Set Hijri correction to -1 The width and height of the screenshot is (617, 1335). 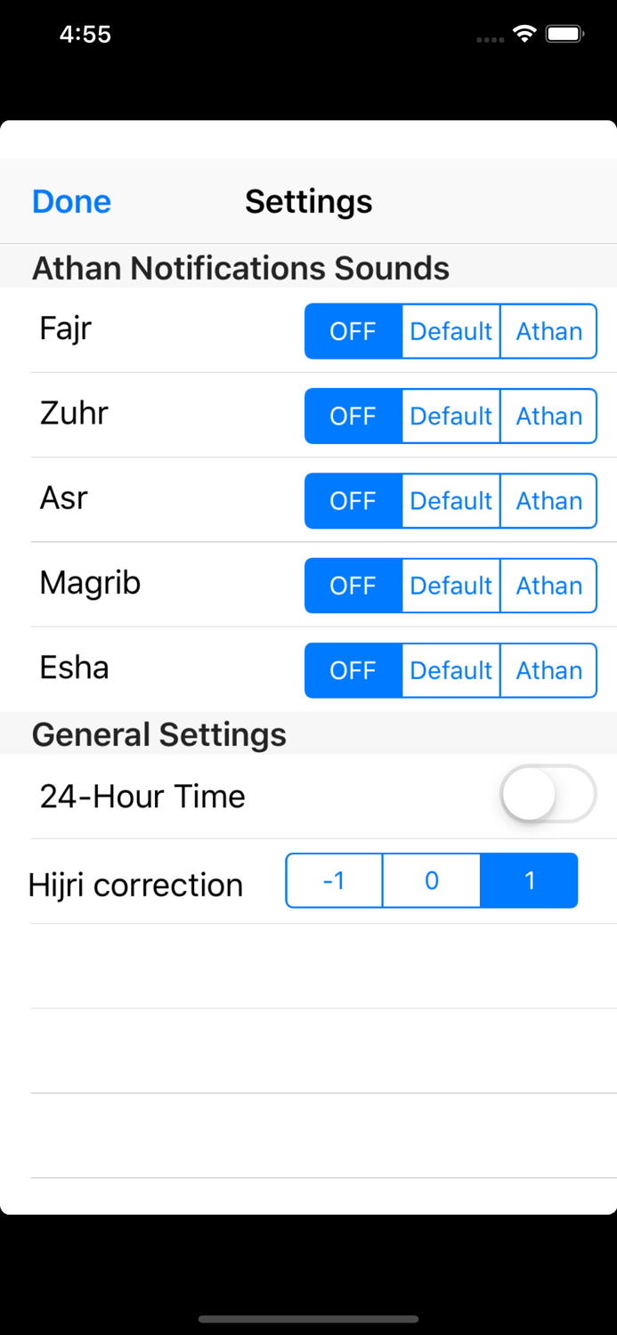(x=334, y=880)
